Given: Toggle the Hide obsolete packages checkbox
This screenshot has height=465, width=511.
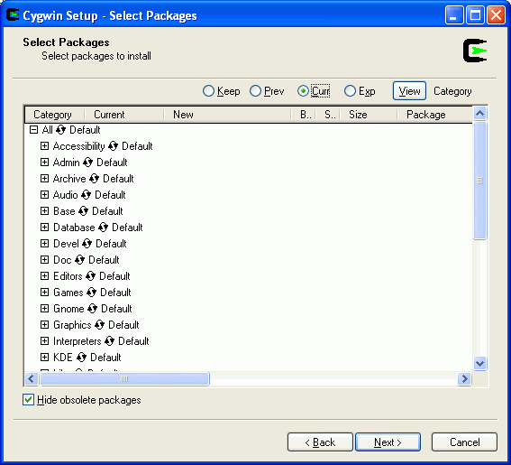Looking at the screenshot, I should pyautogui.click(x=28, y=400).
